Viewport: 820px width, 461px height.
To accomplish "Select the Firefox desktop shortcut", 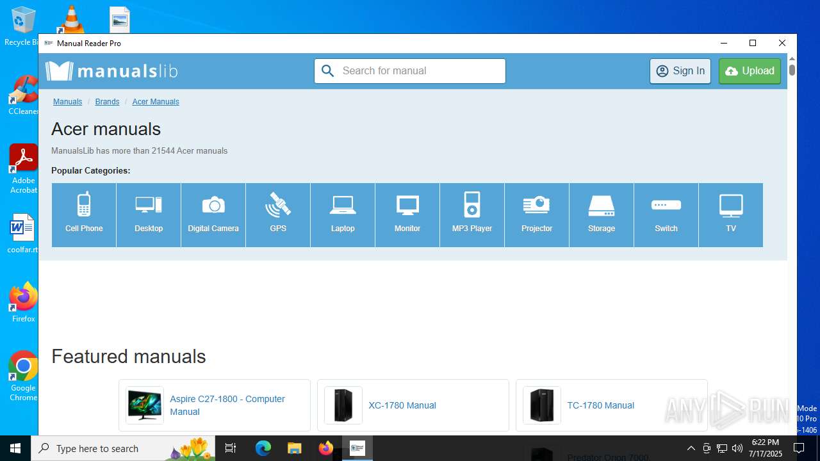I will click(x=23, y=302).
